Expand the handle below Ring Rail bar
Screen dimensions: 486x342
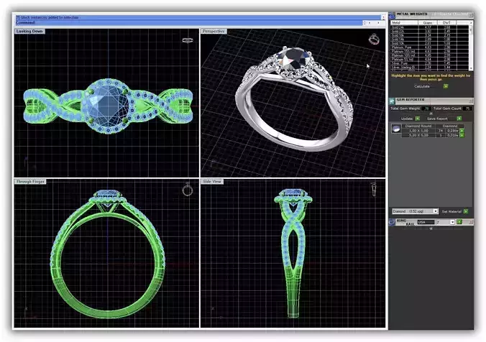tap(431, 228)
